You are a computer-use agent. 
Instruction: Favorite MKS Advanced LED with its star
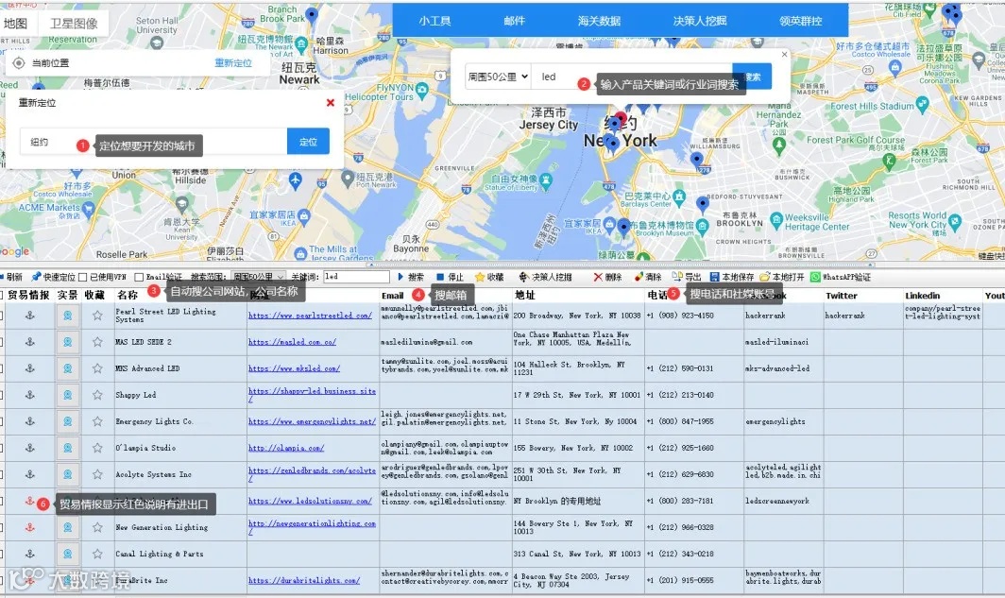pyautogui.click(x=97, y=368)
